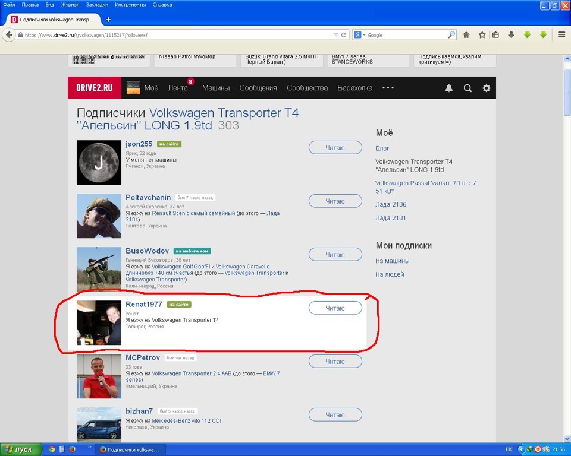Open Renat1977 profile name link
571x456 pixels.
[x=144, y=305]
